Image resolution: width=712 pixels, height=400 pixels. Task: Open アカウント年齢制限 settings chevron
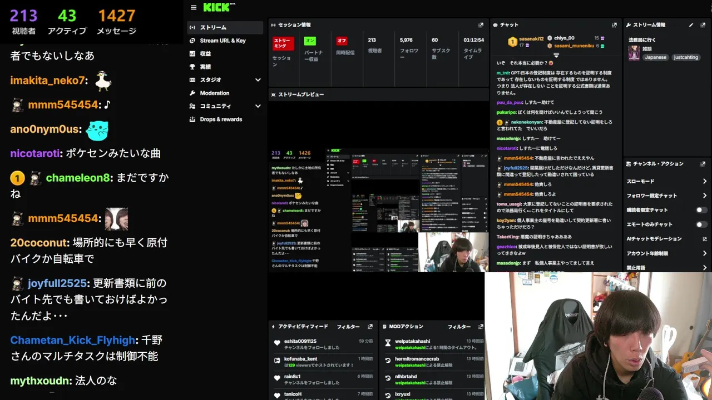705,253
